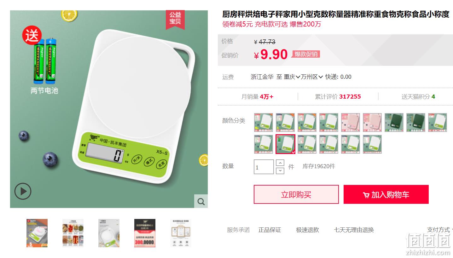
Task: Click the 立即购买 button
Action: [296, 194]
